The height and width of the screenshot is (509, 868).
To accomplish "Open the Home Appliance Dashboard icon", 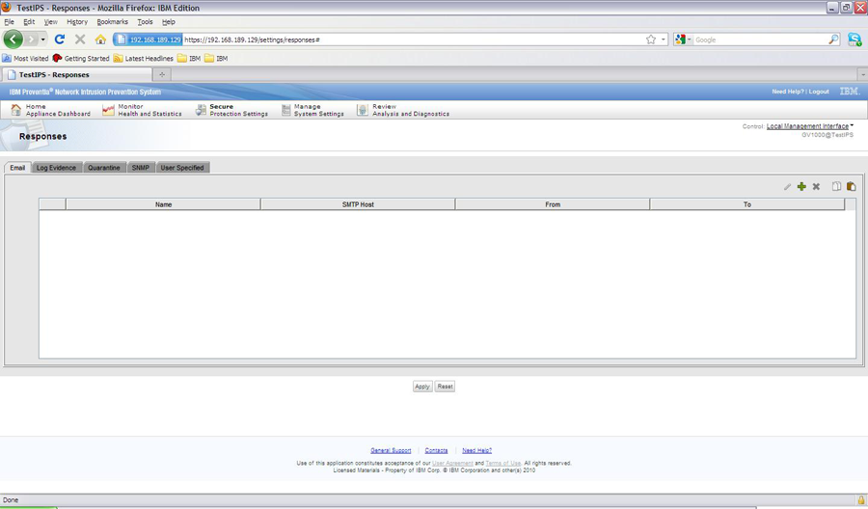I will pyautogui.click(x=16, y=110).
